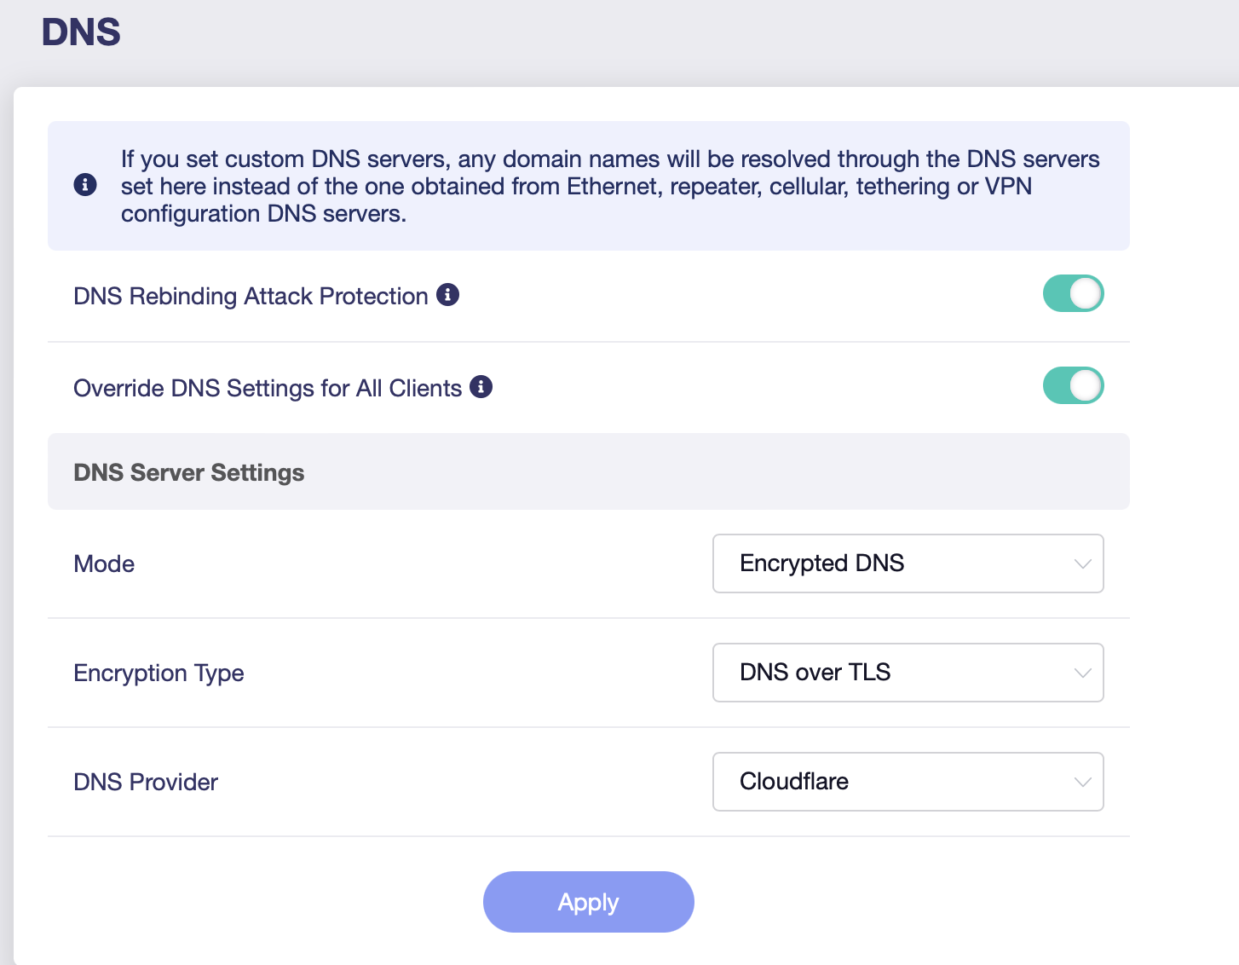This screenshot has width=1239, height=965.
Task: Show info for Override DNS Settings option
Action: (481, 387)
